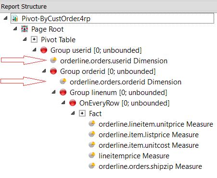Select orderline.item.unitcost Measure text
Screen dimensions: 217x178
[x=149, y=145]
